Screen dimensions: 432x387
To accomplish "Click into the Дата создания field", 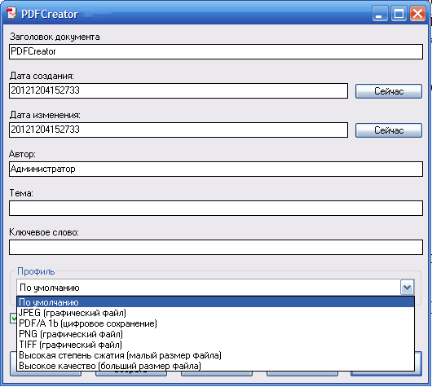I will click(x=179, y=90).
